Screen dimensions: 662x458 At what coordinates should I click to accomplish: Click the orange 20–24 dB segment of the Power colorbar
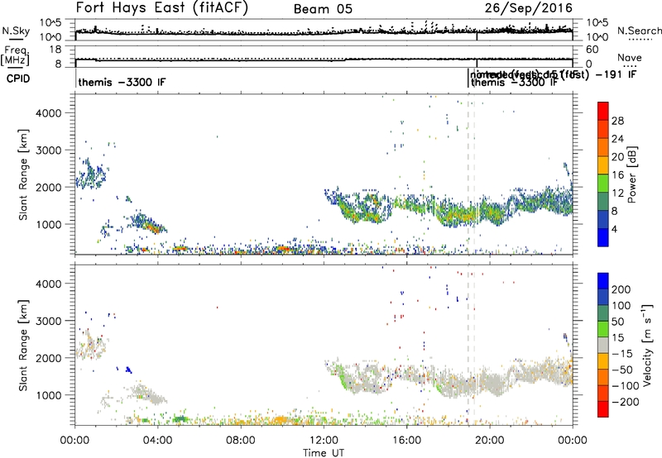(x=603, y=148)
